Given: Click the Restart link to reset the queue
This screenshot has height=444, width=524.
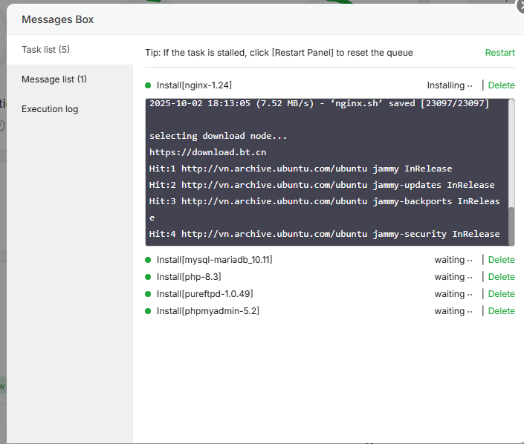Looking at the screenshot, I should point(499,53).
